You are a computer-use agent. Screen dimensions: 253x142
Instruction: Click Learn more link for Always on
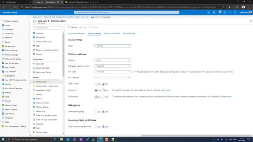coord(165,90)
